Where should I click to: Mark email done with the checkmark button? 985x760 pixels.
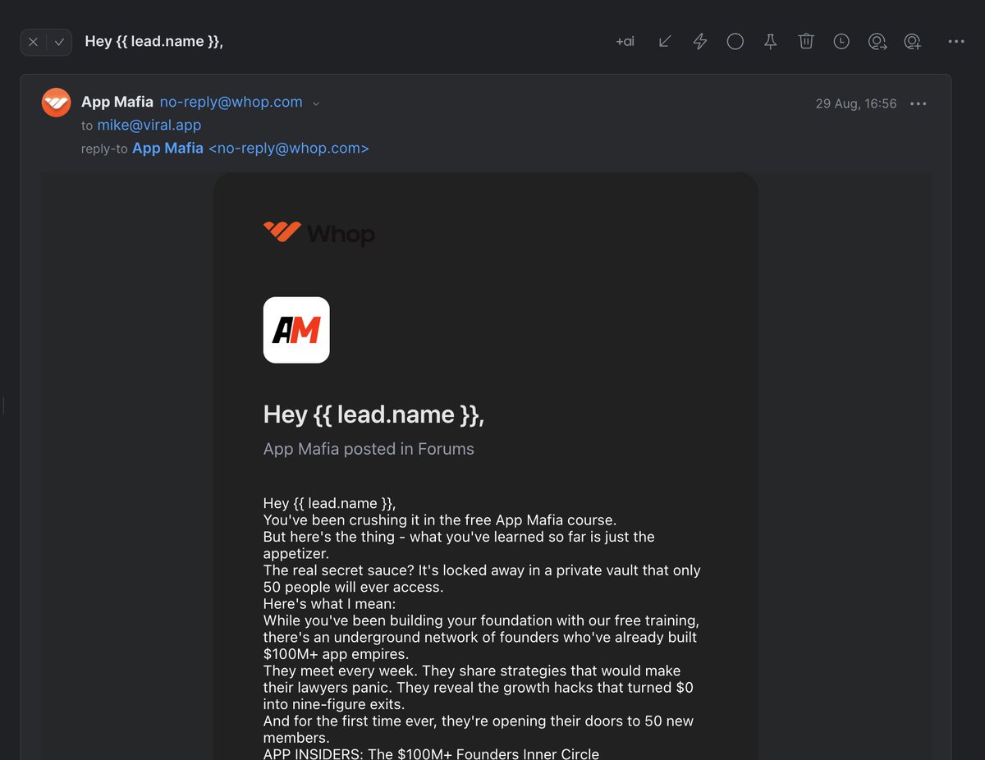59,42
